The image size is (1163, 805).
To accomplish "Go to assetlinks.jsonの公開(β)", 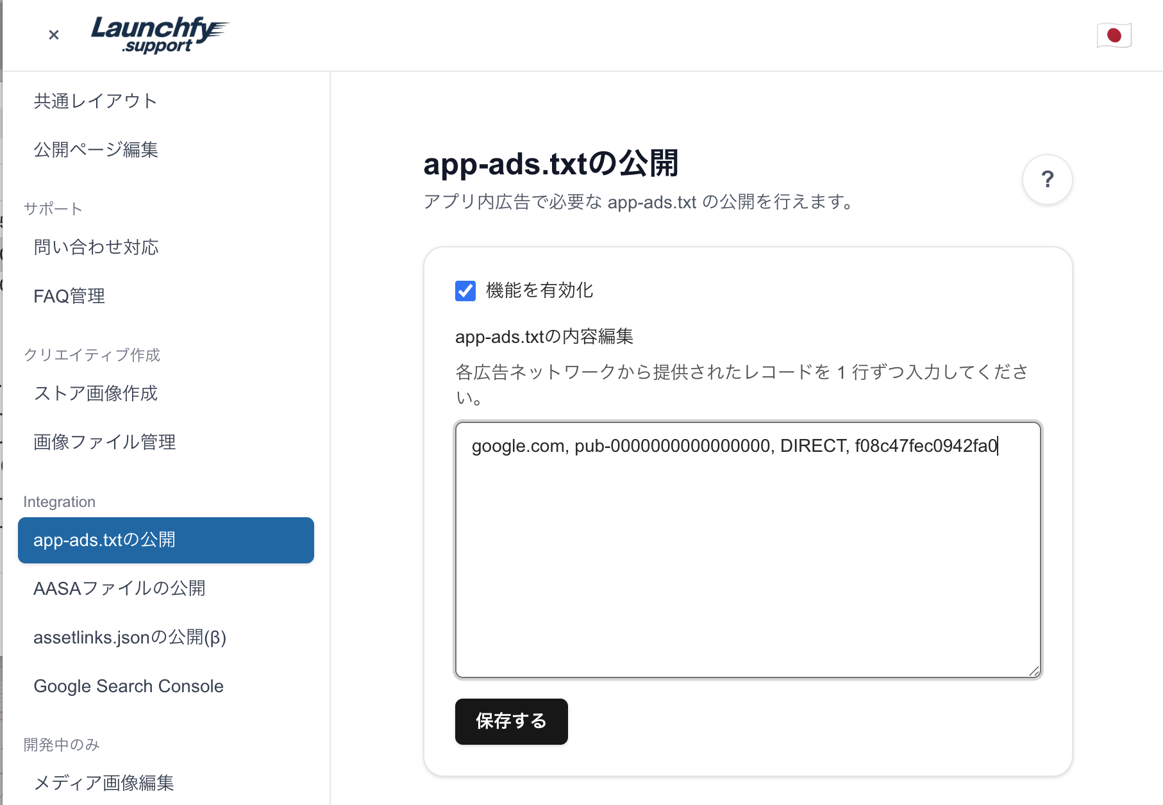I will coord(130,638).
